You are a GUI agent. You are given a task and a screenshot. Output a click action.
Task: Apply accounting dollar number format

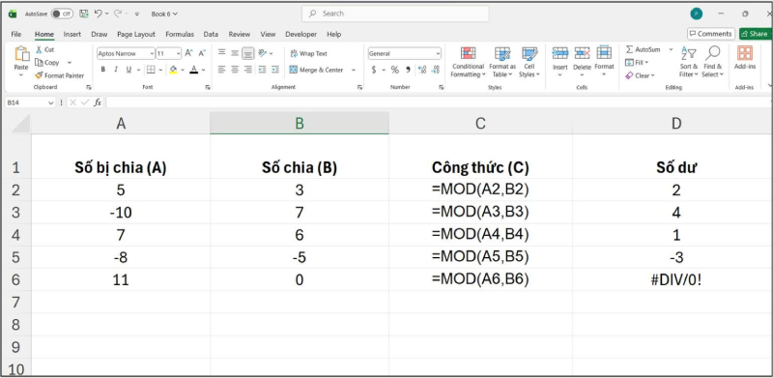coord(374,70)
